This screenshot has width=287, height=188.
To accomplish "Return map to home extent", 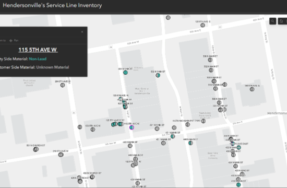I will click(281, 21).
